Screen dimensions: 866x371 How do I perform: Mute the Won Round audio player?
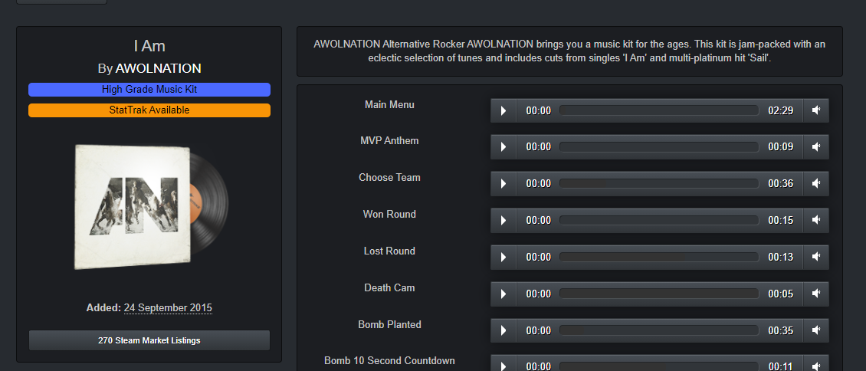click(815, 220)
